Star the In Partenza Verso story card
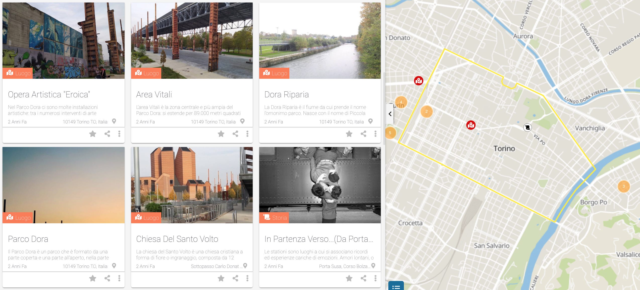The height and width of the screenshot is (290, 640). pyautogui.click(x=349, y=278)
